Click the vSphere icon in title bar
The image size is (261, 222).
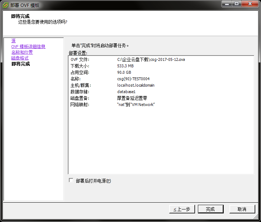[5, 5]
